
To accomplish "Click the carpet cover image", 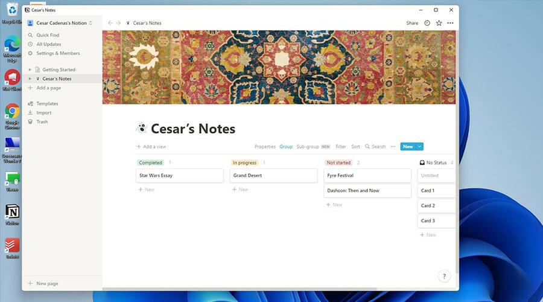I will (279, 67).
